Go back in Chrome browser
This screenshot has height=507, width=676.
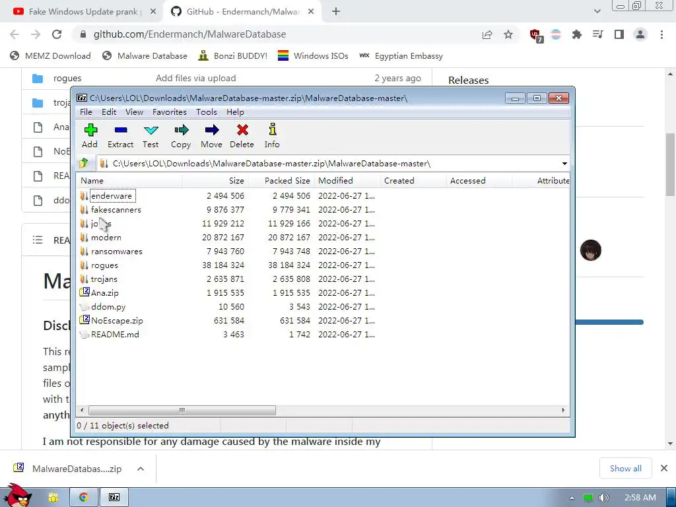[15, 34]
